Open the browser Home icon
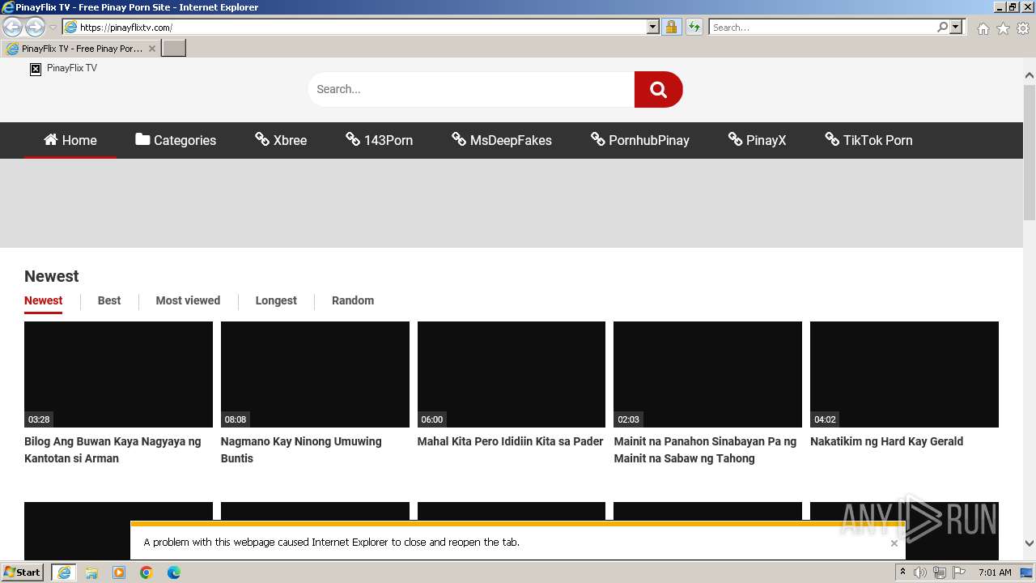 pyautogui.click(x=983, y=28)
